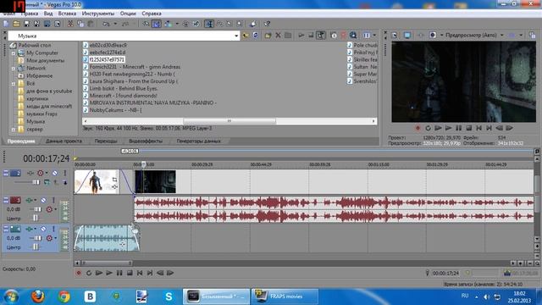Mute audio track 4

(43, 229)
